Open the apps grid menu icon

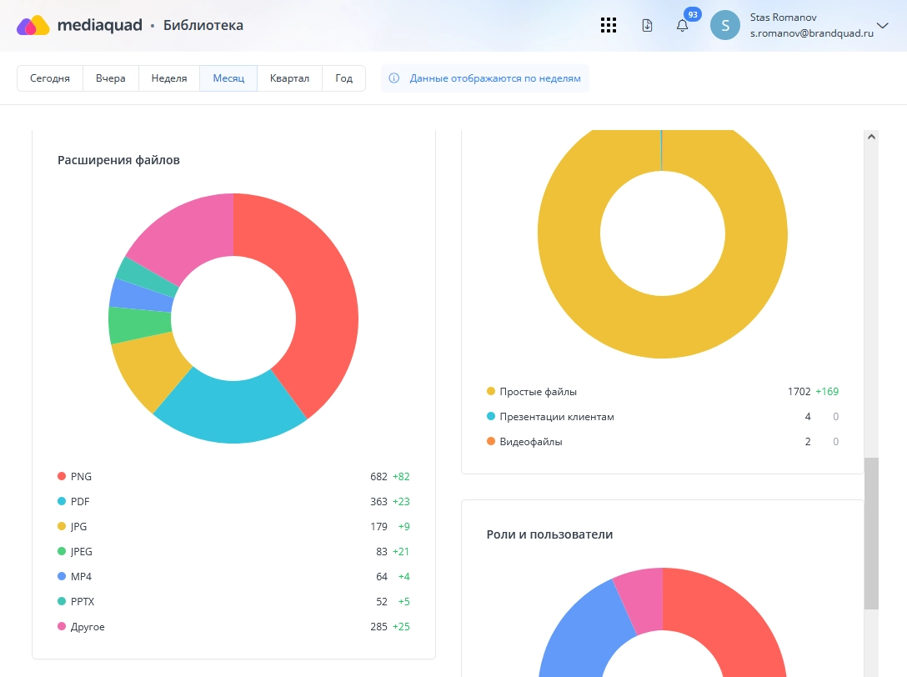609,25
